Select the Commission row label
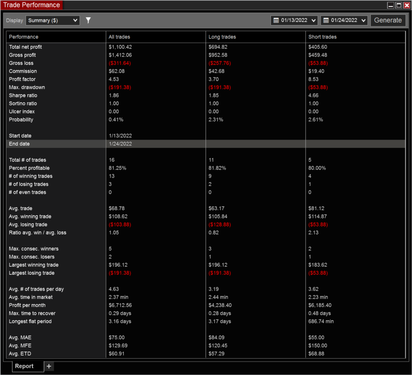The height and width of the screenshot is (375, 412). (x=23, y=71)
